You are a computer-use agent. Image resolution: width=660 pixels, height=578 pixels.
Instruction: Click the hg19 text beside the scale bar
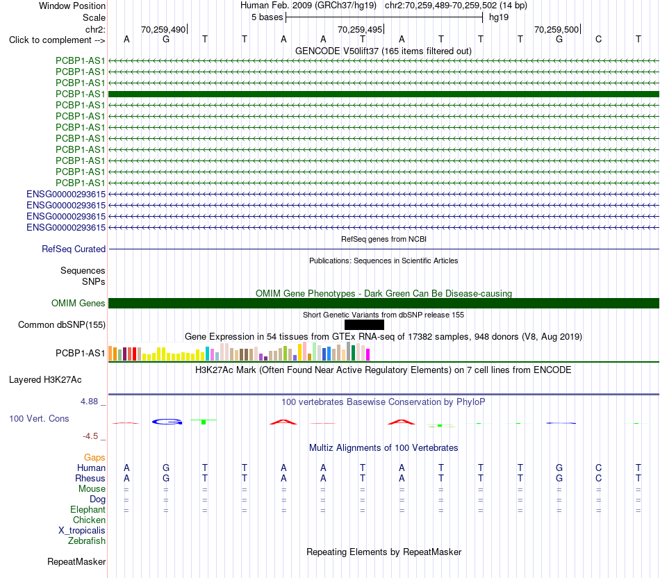point(499,17)
